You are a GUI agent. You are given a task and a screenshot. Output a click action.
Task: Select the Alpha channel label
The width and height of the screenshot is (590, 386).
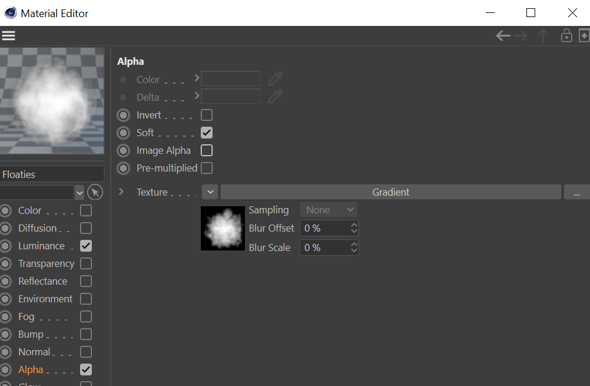tap(31, 370)
